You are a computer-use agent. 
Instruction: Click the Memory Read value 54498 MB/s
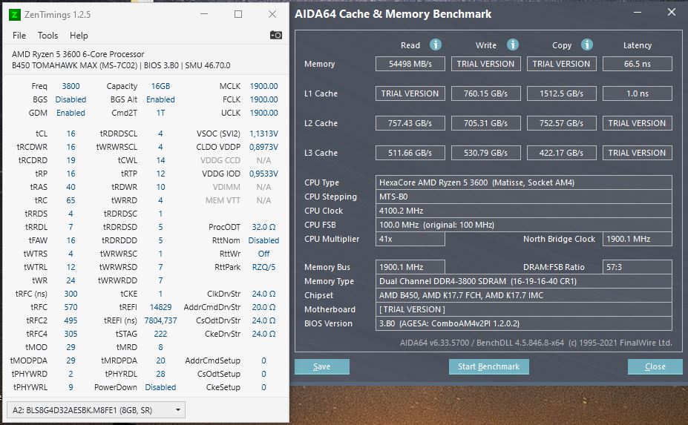pyautogui.click(x=410, y=64)
